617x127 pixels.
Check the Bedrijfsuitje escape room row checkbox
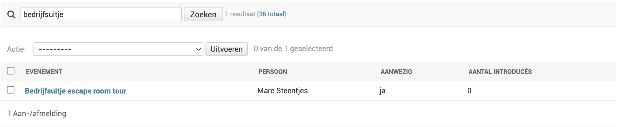coord(11,90)
